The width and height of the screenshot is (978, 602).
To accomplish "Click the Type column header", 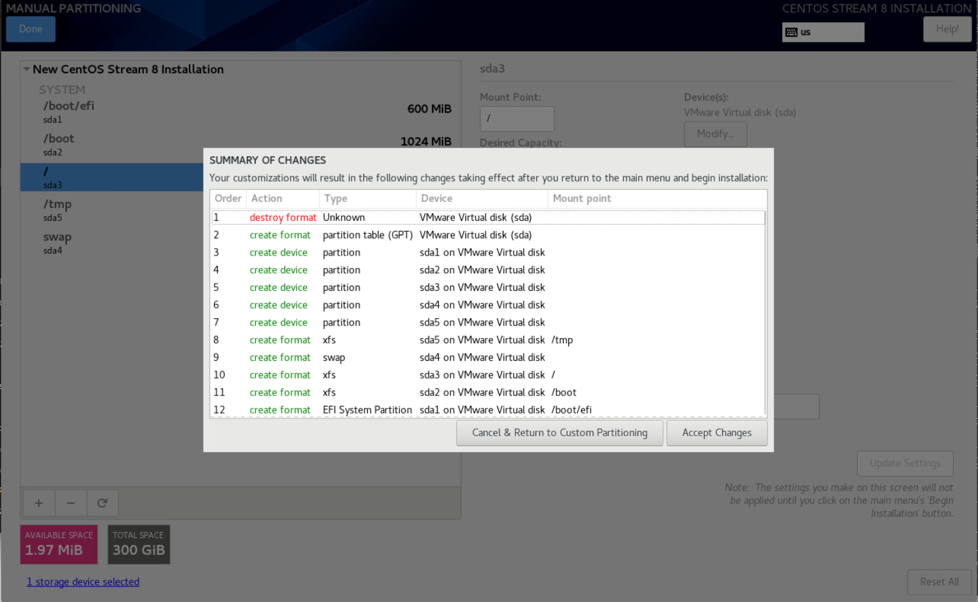I will pos(367,199).
